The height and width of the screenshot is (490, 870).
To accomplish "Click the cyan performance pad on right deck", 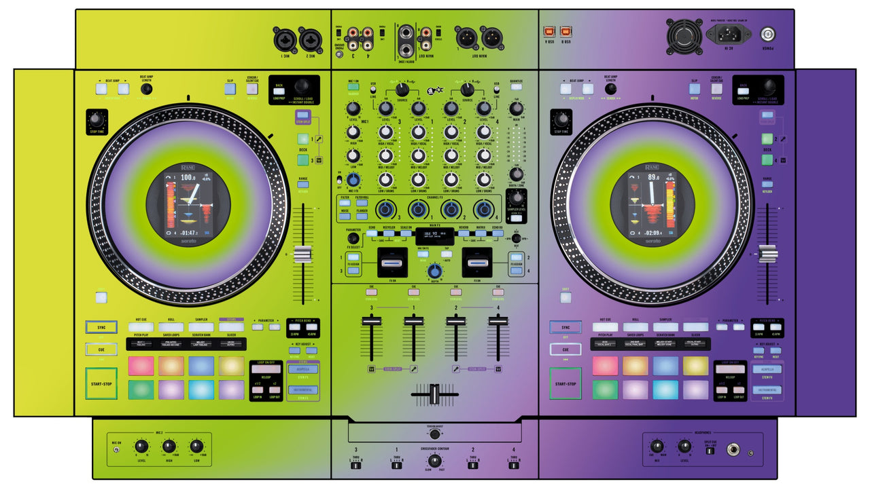I will [x=665, y=390].
